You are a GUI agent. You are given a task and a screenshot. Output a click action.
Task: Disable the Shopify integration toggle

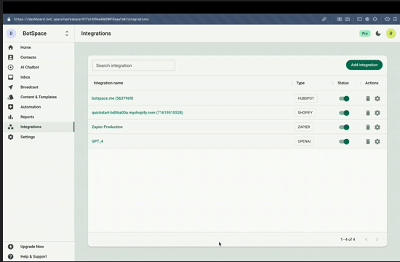(344, 113)
